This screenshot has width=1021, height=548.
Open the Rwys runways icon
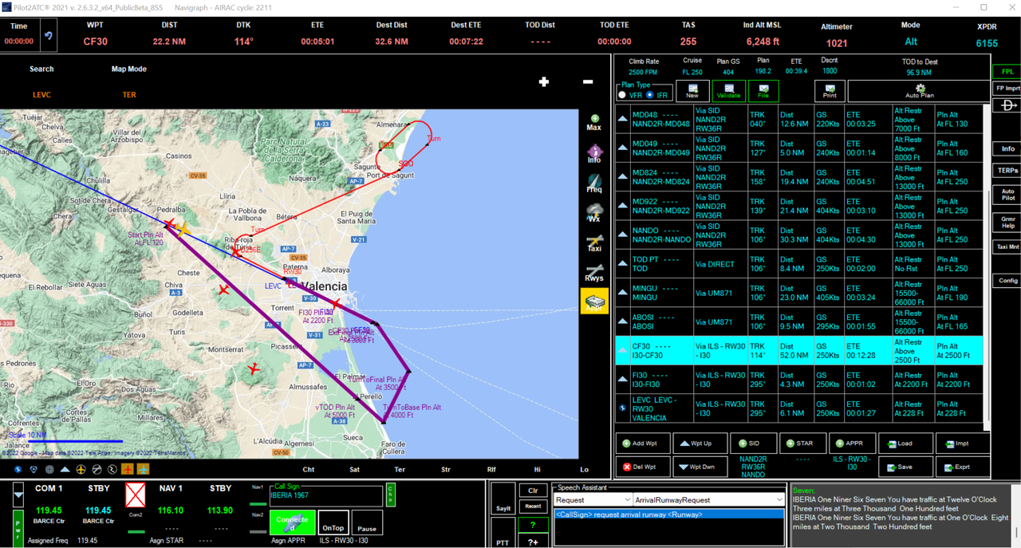(594, 274)
